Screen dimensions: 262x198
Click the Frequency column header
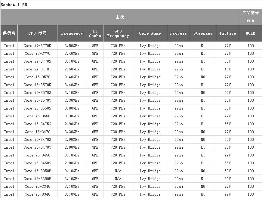(x=72, y=33)
